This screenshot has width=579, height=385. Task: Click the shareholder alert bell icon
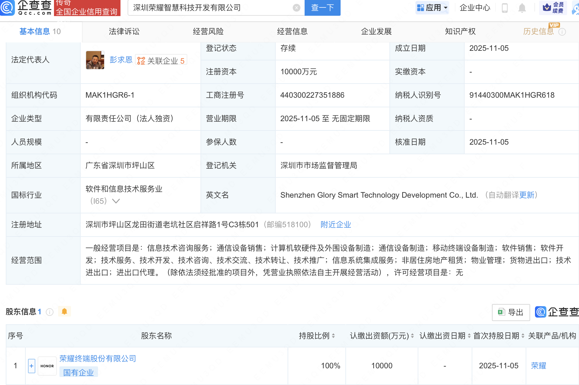point(64,311)
